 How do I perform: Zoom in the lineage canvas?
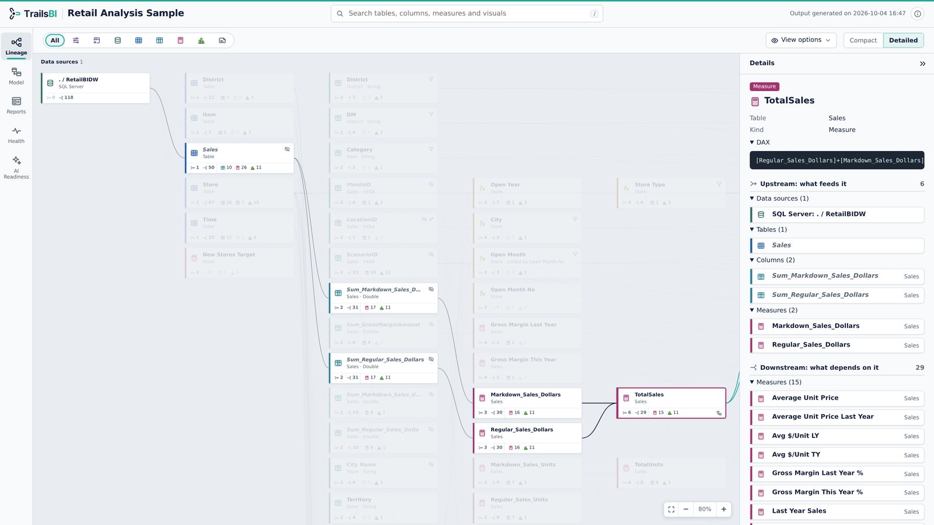[x=724, y=509]
